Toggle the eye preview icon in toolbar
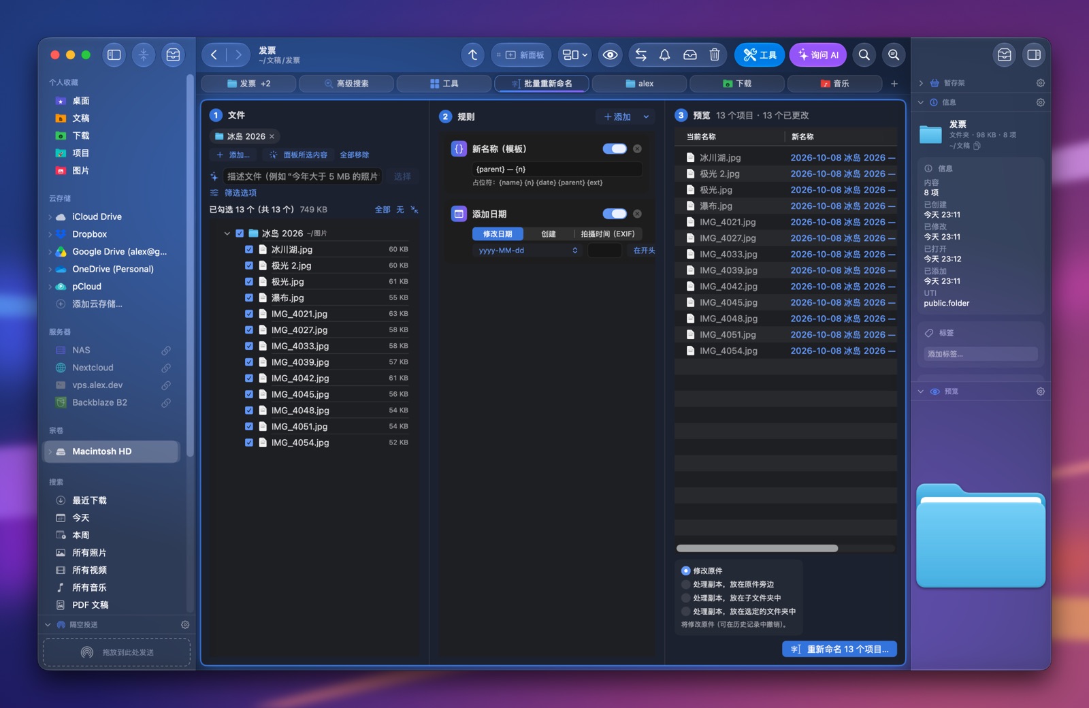The image size is (1089, 708). coord(611,55)
